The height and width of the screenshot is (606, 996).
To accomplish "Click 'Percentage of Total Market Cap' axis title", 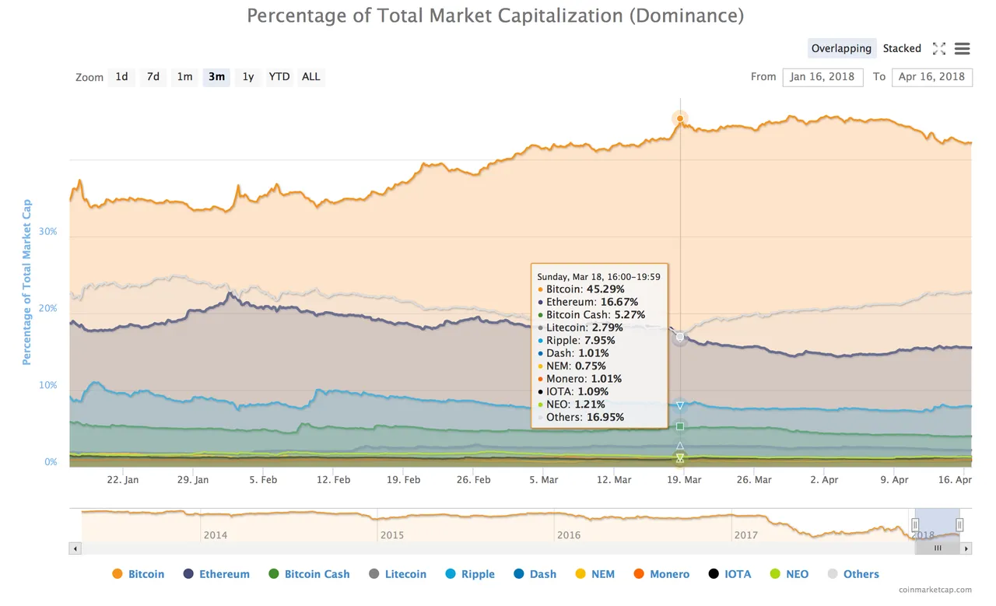I will click(27, 282).
